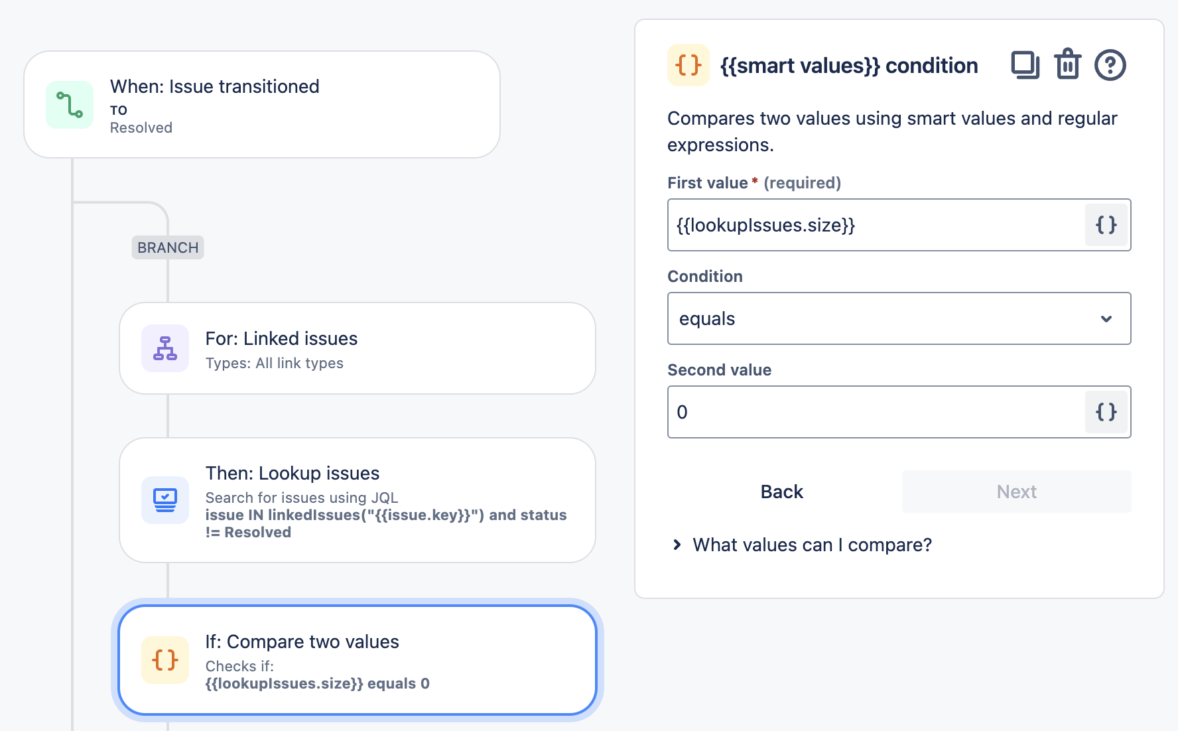Insert smart value into First value field
The width and height of the screenshot is (1178, 731).
point(1106,225)
